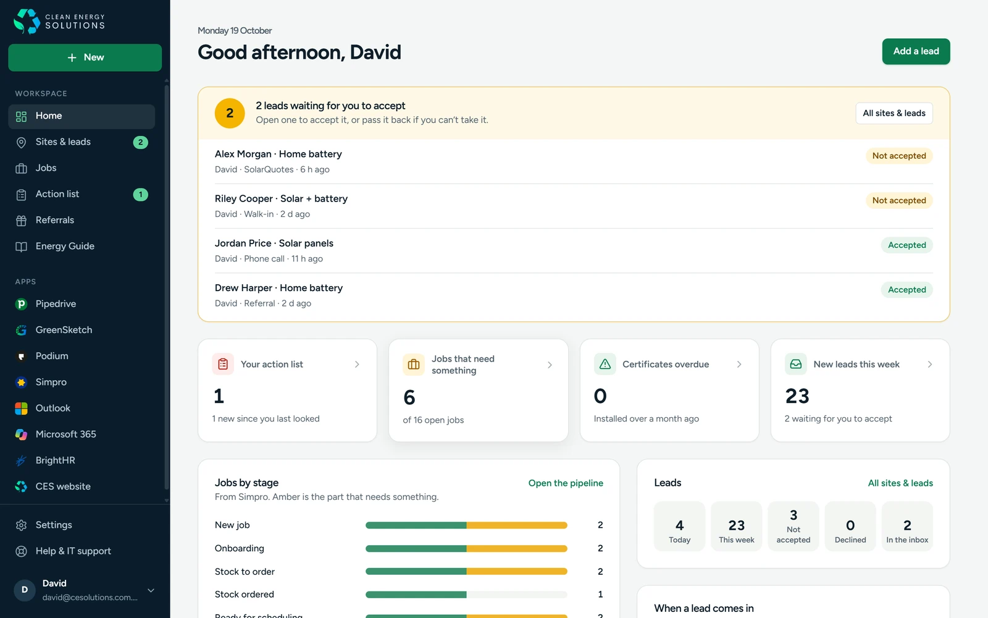The image size is (988, 618).
Task: Open the CES website icon
Action: point(21,486)
